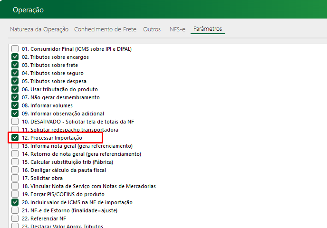This screenshot has width=327, height=228.
Task: Uncheck Usar tributação do produto
Action: [x=15, y=89]
